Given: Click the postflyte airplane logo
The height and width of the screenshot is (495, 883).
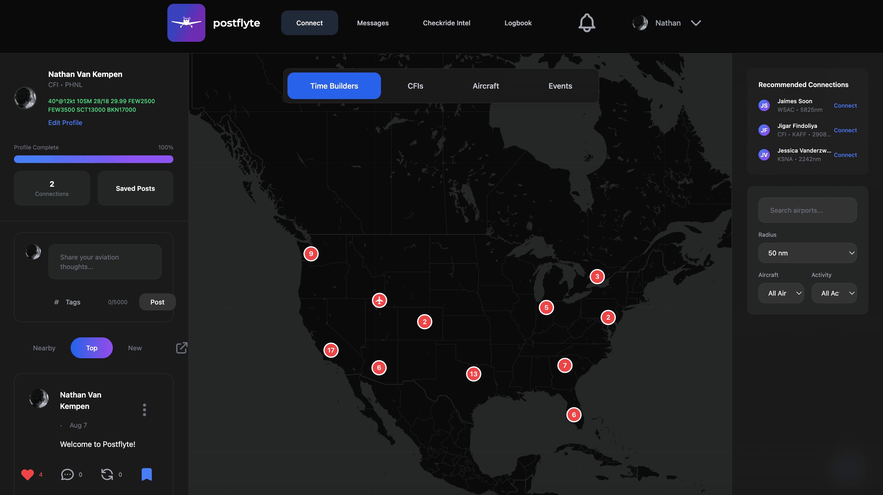Looking at the screenshot, I should coord(186,23).
